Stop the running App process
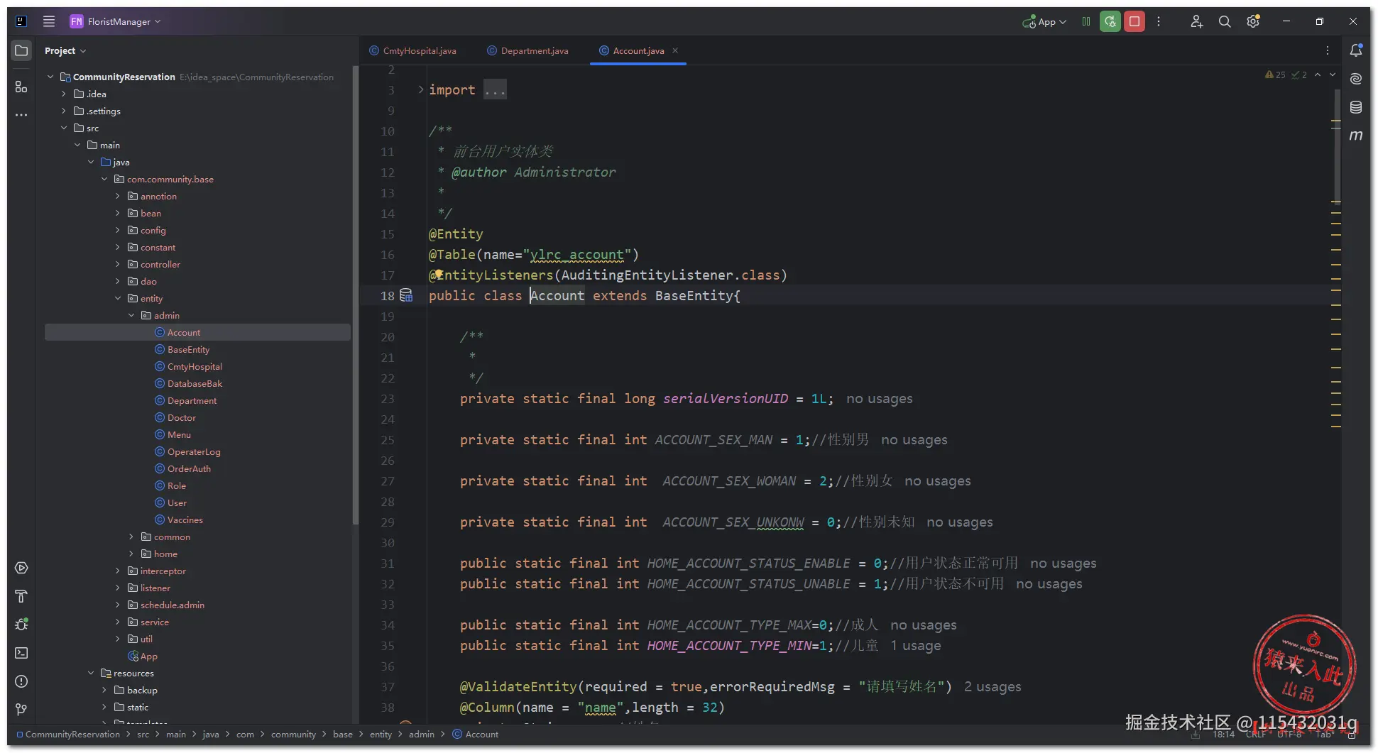This screenshot has width=1378, height=753. coord(1134,21)
